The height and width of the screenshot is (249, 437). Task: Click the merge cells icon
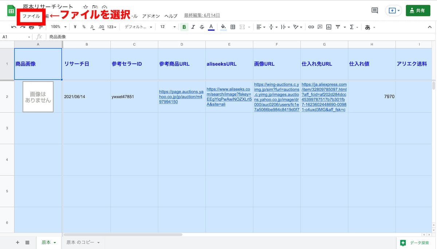[242, 27]
